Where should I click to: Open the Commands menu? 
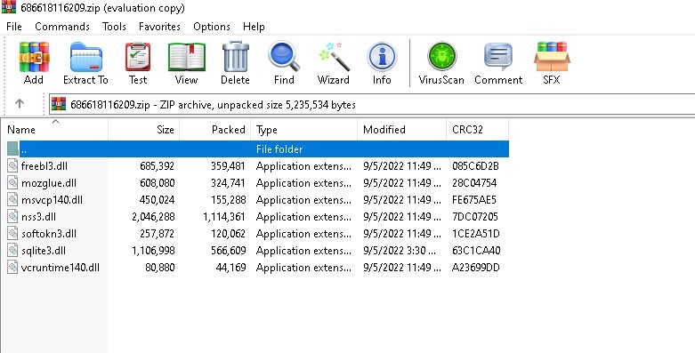62,27
